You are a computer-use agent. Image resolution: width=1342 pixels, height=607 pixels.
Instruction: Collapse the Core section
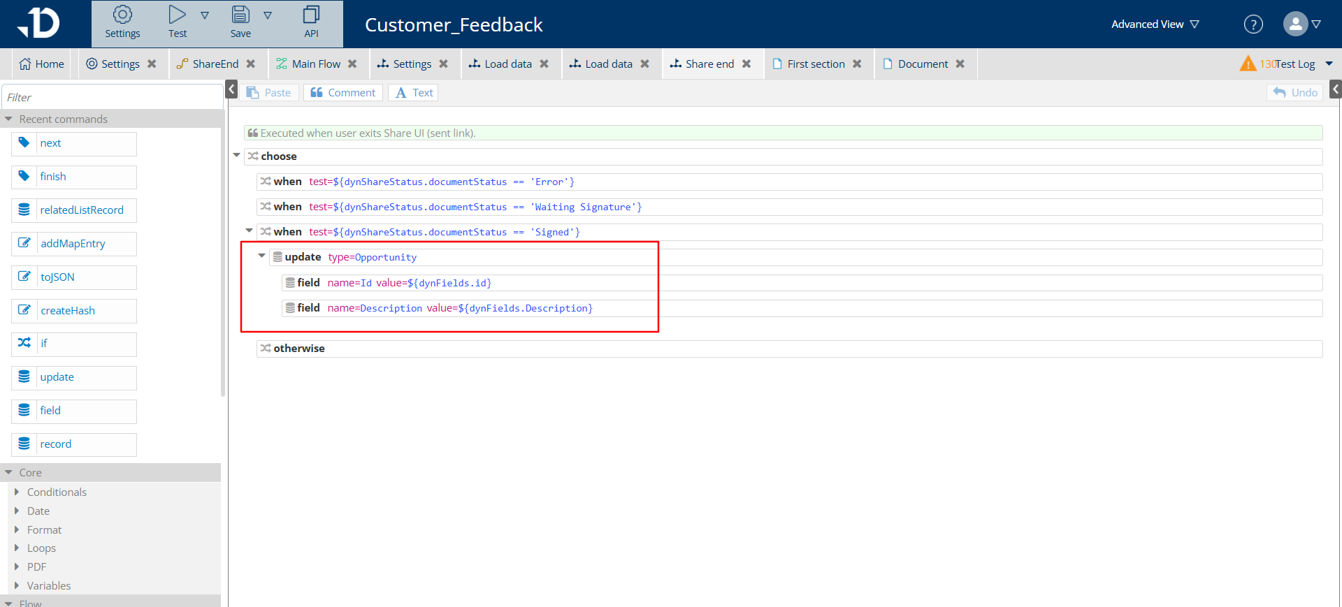9,473
